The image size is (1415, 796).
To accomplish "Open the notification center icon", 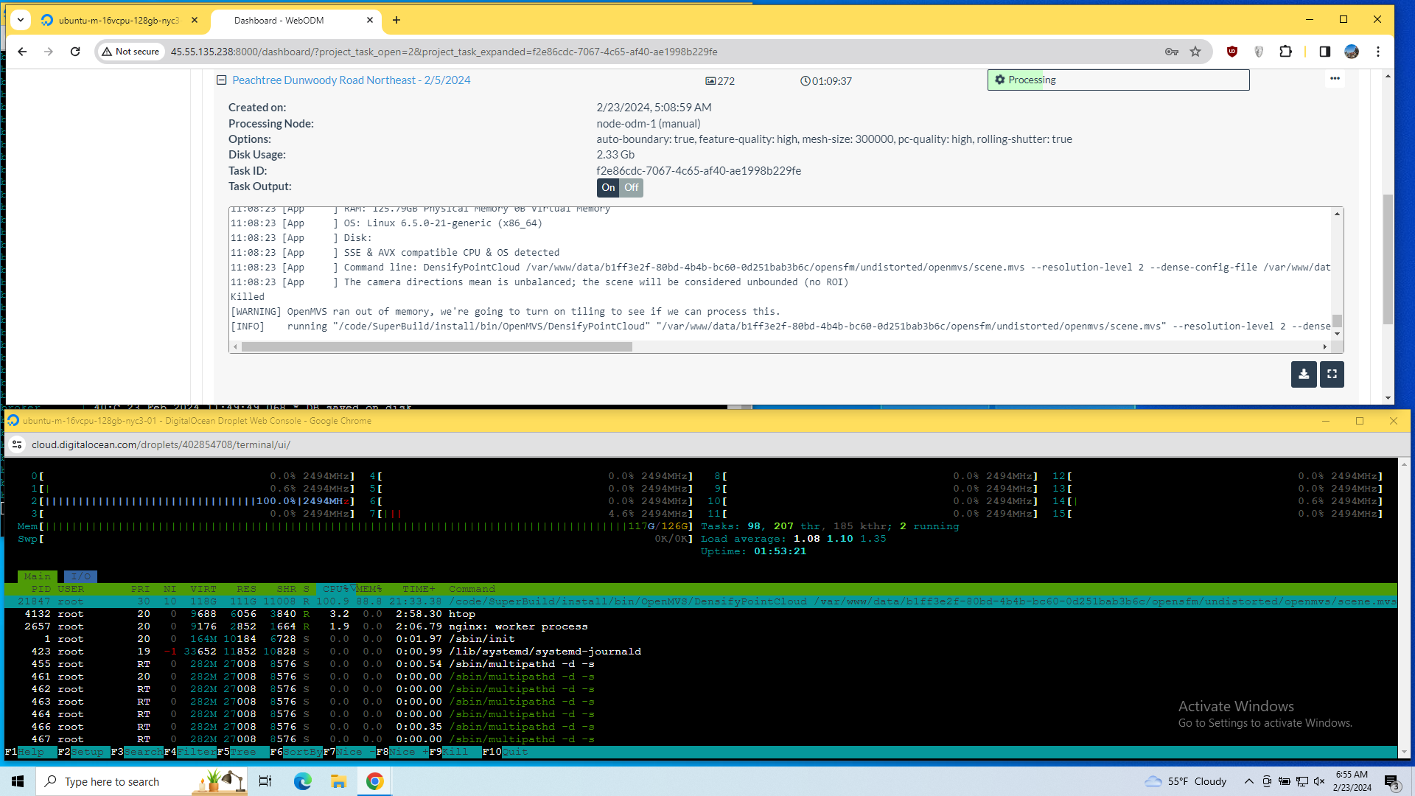I will (x=1391, y=782).
